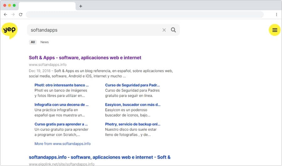This screenshot has width=282, height=166.
Task: Click 'More from www.softandapps.info'
Action: tap(63, 144)
